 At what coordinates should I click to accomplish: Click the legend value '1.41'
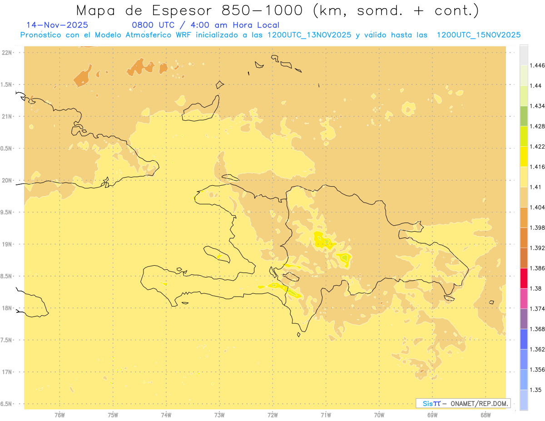tap(535, 187)
